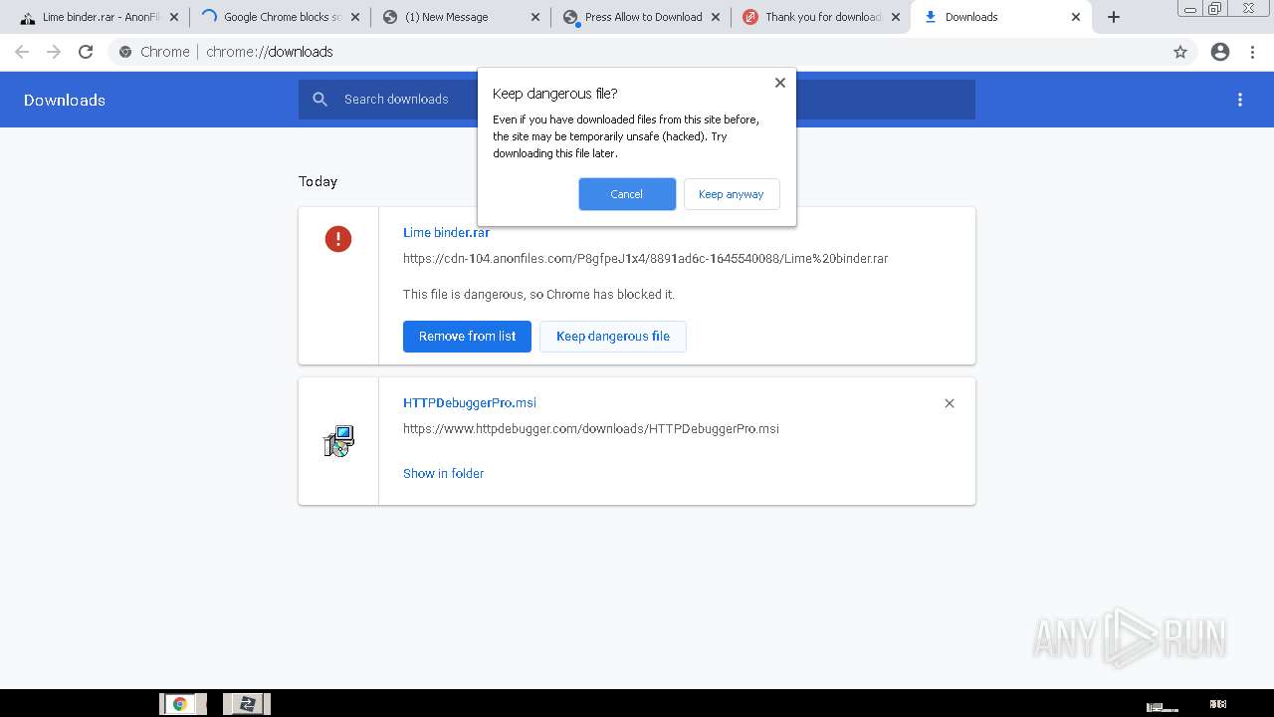Open the Chrome profile avatar icon
Viewport: 1274px width, 717px height.
click(x=1220, y=52)
